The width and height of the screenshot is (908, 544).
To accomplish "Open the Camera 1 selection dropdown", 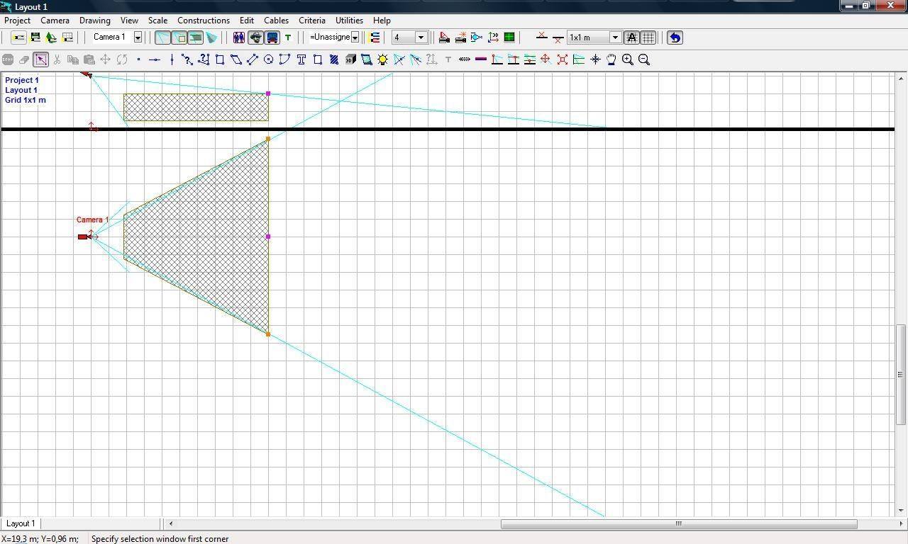I will pyautogui.click(x=138, y=37).
